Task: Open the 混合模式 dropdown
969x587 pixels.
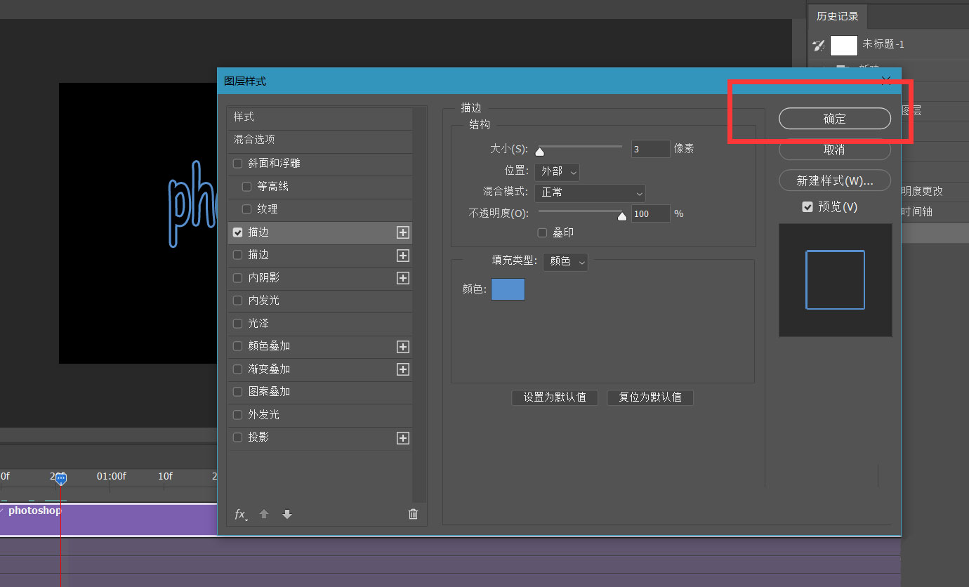Action: click(590, 193)
